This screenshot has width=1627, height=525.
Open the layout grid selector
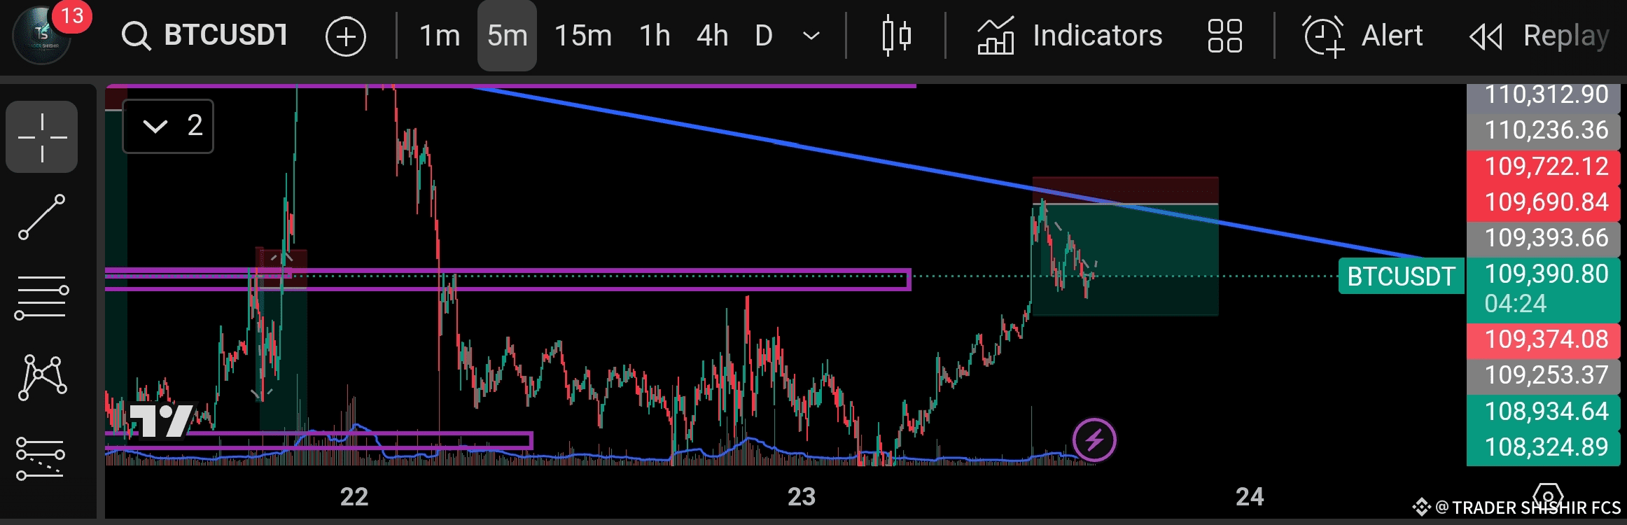tap(1224, 36)
